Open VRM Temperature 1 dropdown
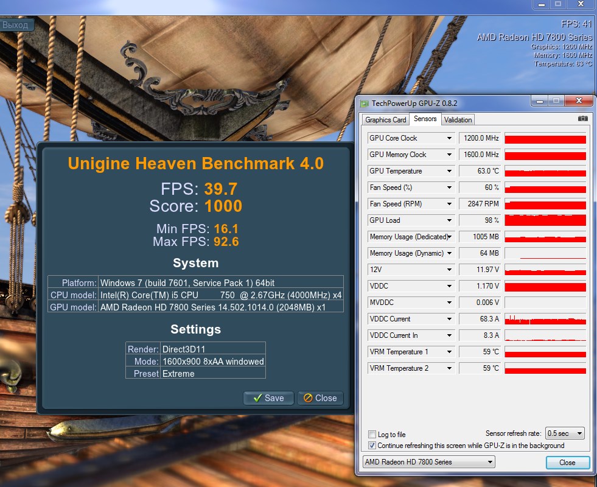This screenshot has width=597, height=487. click(449, 352)
